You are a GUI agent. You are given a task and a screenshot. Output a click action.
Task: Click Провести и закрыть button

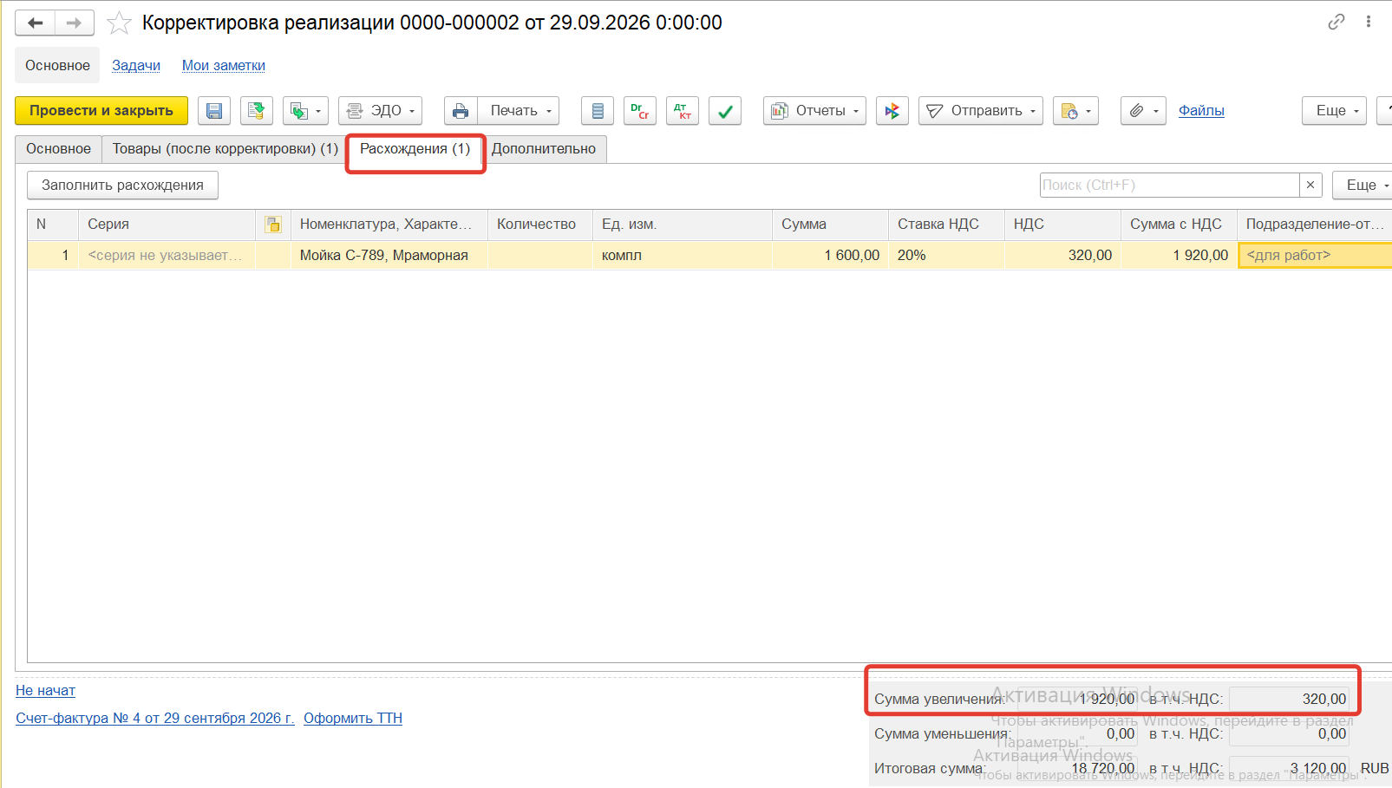click(x=101, y=111)
